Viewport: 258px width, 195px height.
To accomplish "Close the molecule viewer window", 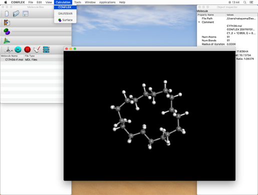I will coord(67,48).
